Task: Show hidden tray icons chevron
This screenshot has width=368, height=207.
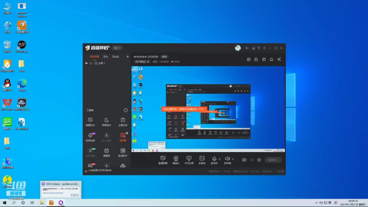Action: [316, 203]
